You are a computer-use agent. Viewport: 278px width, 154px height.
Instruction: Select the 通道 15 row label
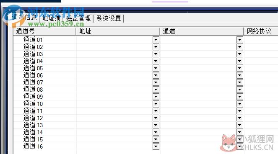(x=33, y=139)
